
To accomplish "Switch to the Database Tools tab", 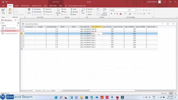I will [36, 6].
